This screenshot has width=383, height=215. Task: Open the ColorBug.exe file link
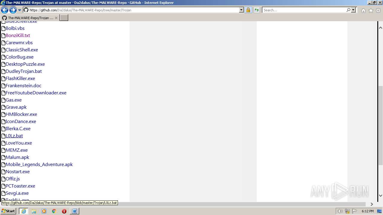pos(19,57)
